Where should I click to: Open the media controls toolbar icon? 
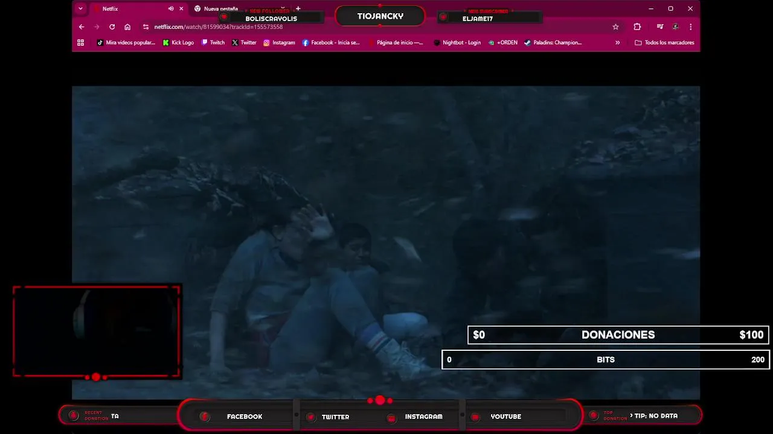[660, 27]
